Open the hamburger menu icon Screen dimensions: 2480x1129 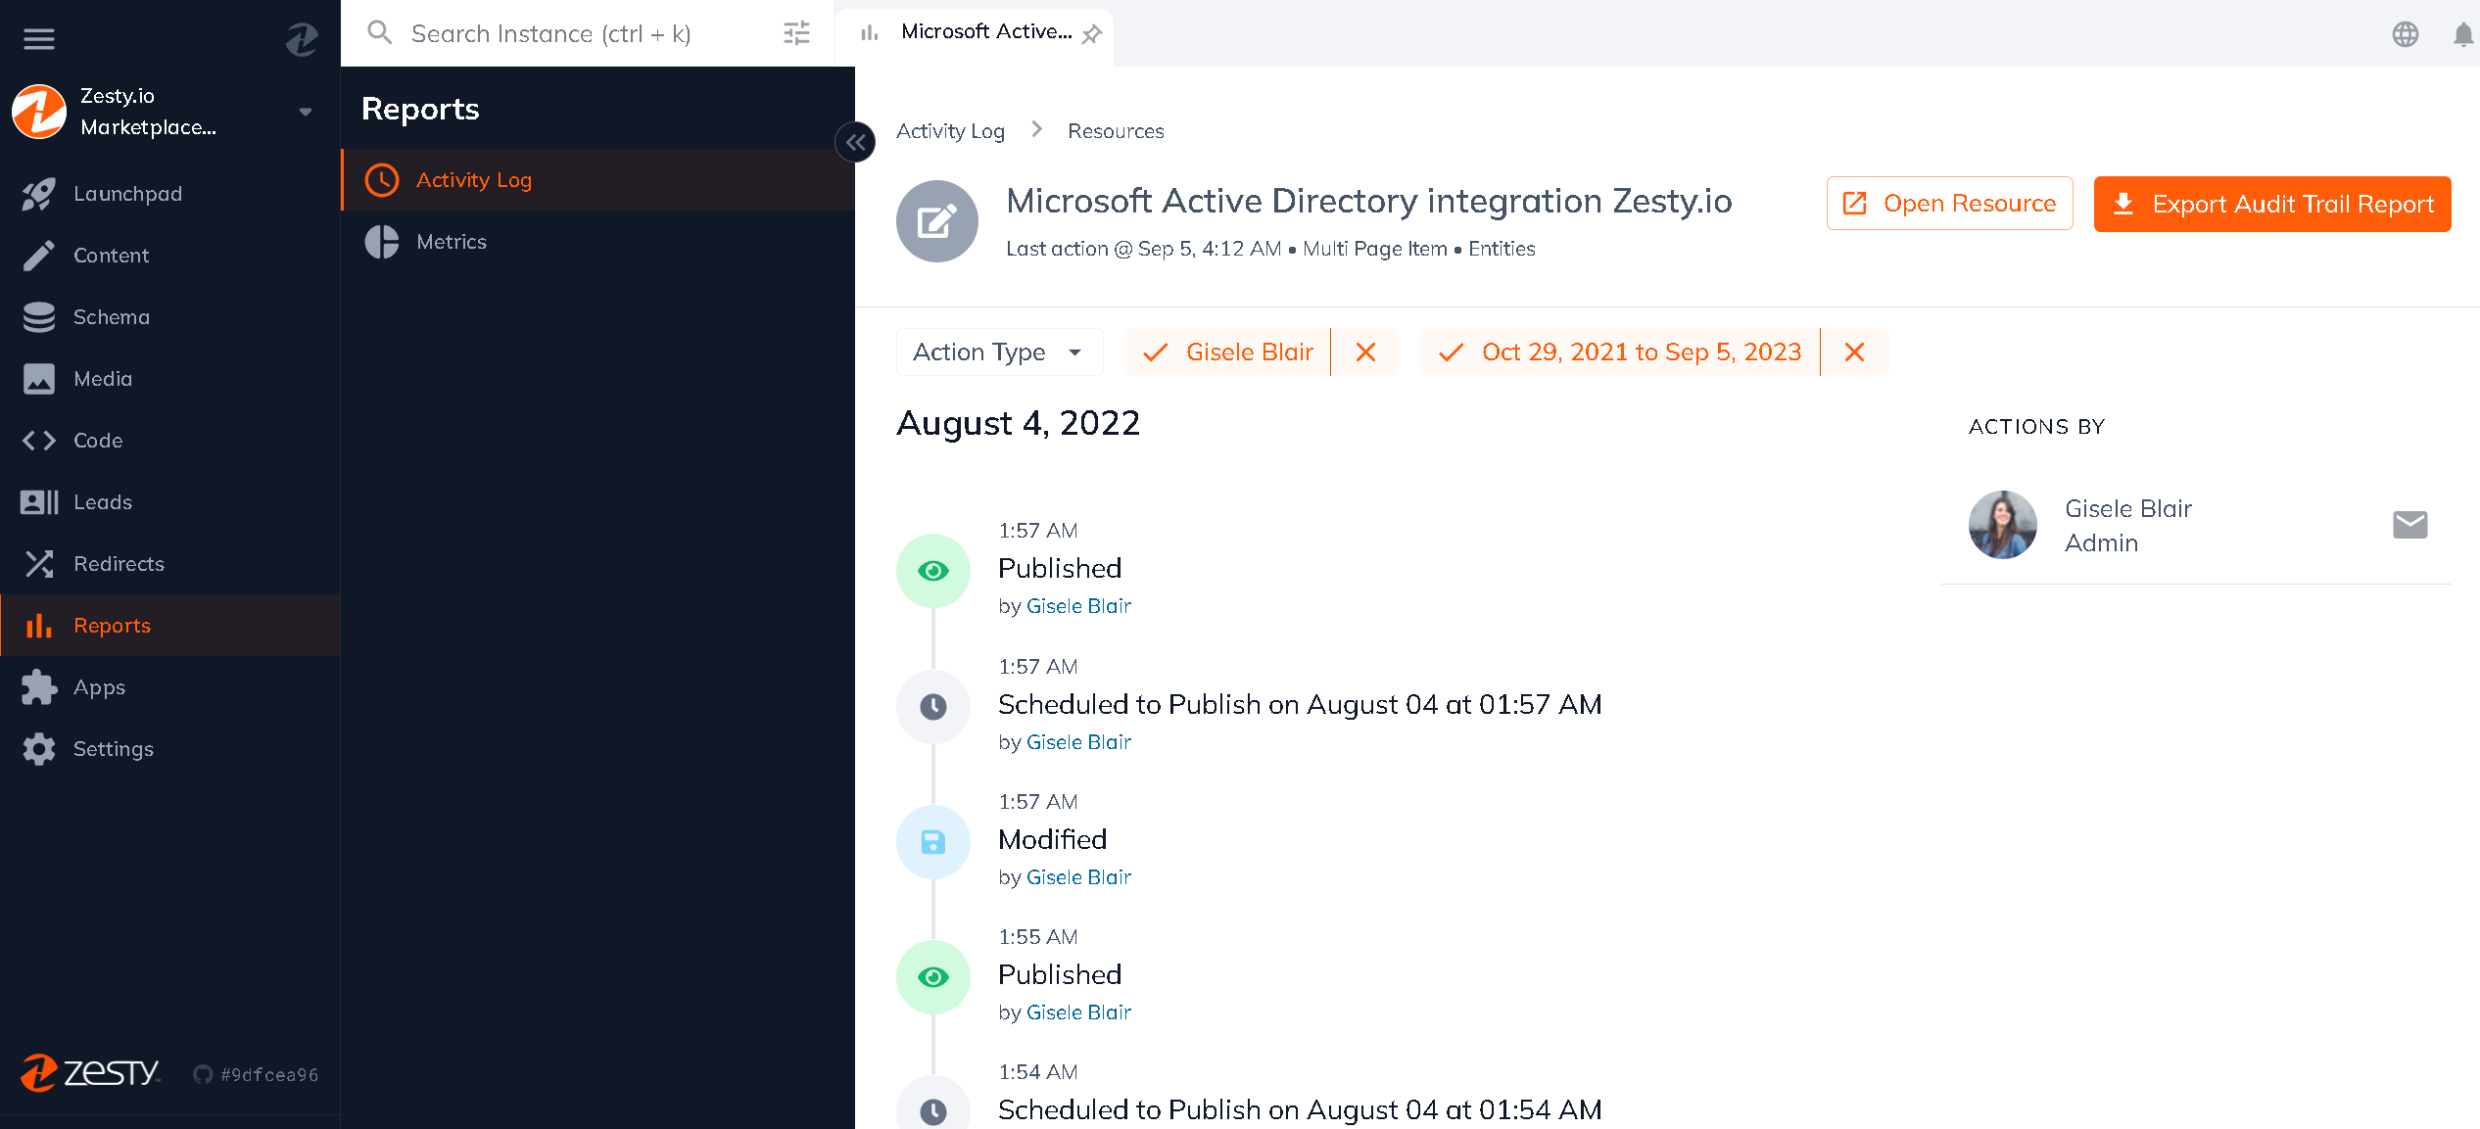[x=39, y=39]
